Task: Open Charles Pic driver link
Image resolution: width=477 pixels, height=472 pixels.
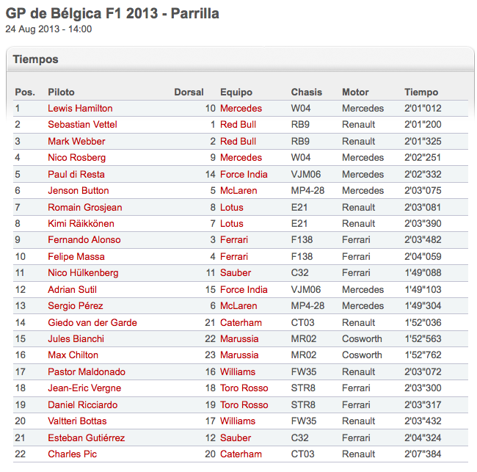Action: [x=72, y=454]
